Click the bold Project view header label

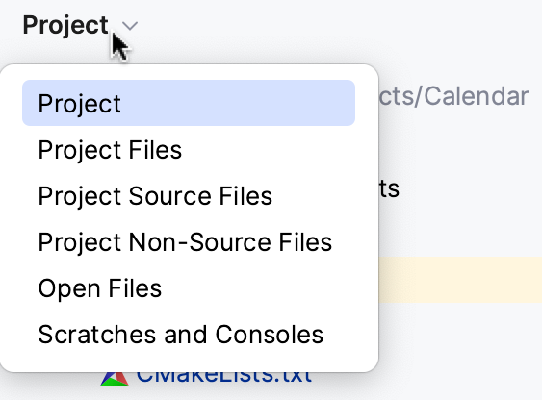tap(65, 25)
